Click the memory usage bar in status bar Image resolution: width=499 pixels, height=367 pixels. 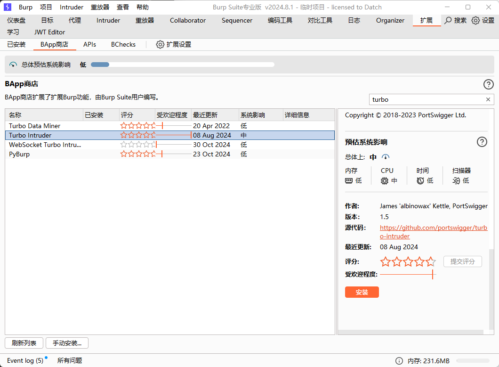coord(473,360)
